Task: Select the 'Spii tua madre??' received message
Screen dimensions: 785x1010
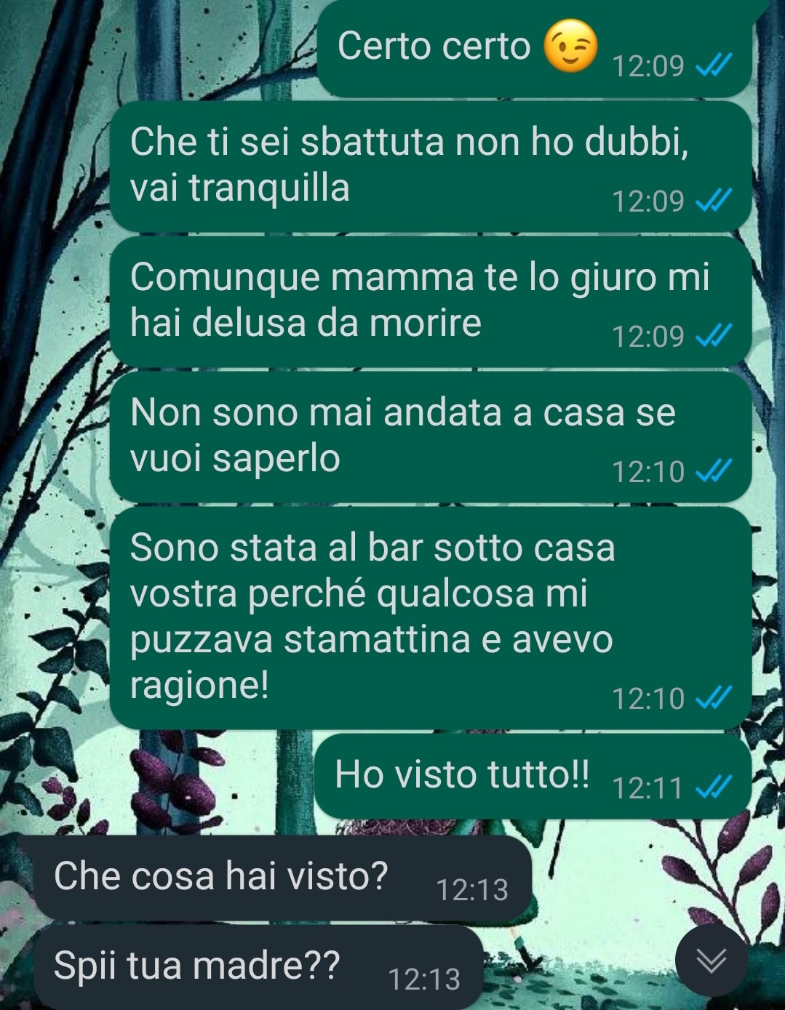Action: click(x=250, y=967)
